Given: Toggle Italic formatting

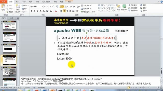Looking at the screenshot, I should coord(34,11).
